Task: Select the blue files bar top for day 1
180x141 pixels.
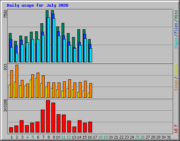Action: [11, 43]
